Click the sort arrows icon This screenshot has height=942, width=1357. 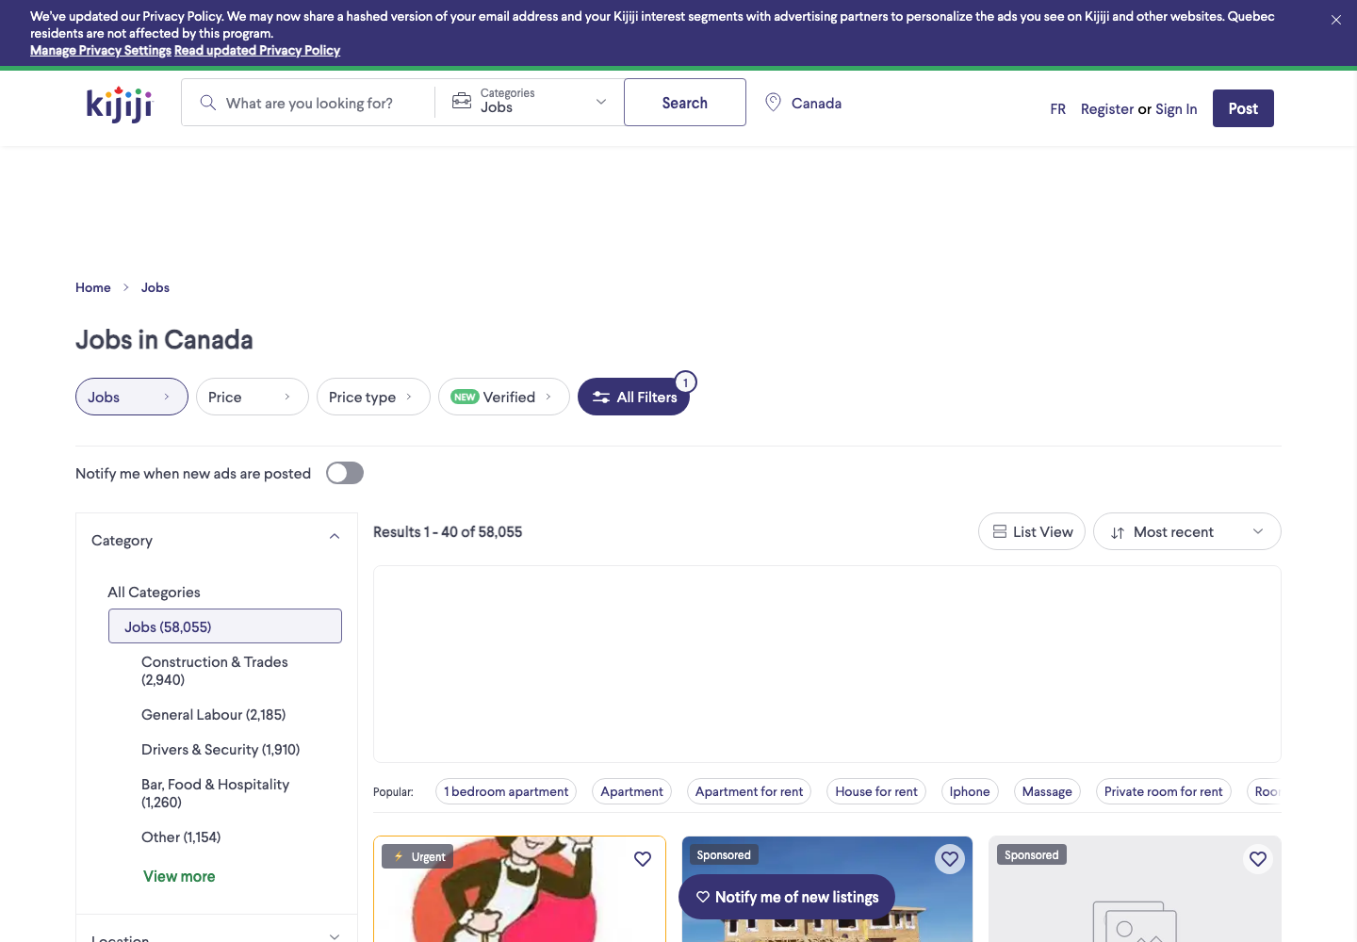click(1118, 532)
